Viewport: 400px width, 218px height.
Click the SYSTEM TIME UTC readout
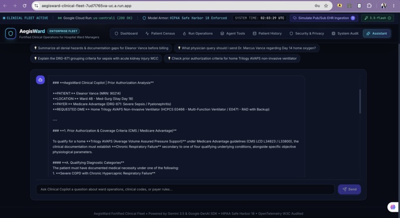(x=260, y=18)
